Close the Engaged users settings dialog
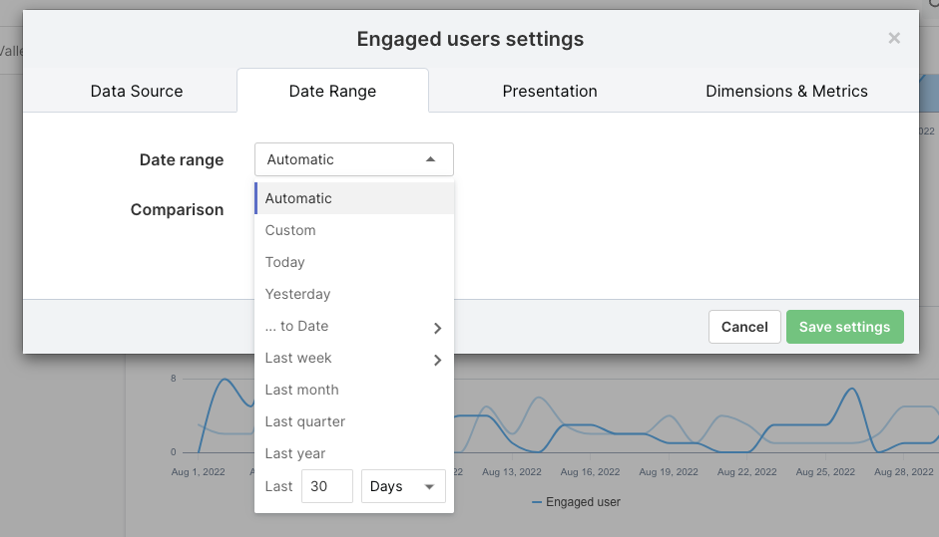The image size is (939, 537). point(894,39)
